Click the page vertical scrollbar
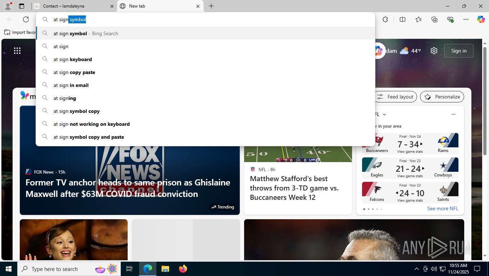The image size is (489, 276). 485,101
